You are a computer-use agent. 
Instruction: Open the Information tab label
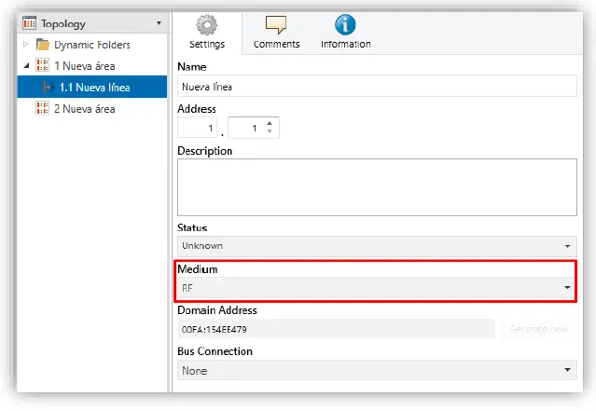click(345, 44)
